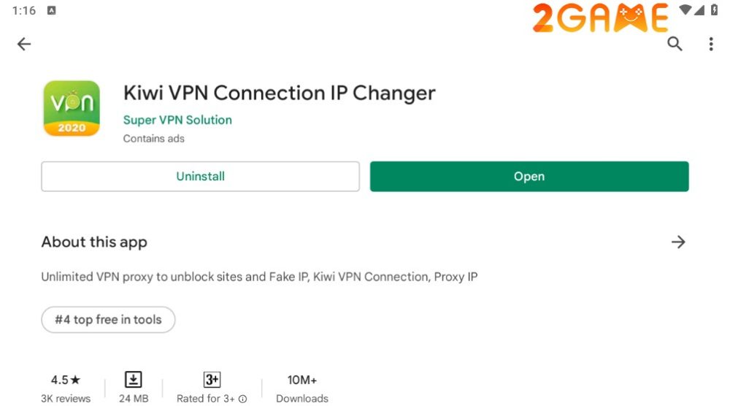Tap the #4 top free in tools chip
This screenshot has width=730, height=406.
(108, 320)
